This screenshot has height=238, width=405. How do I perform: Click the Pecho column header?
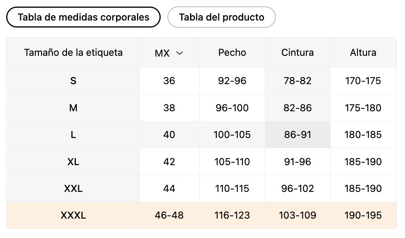232,53
